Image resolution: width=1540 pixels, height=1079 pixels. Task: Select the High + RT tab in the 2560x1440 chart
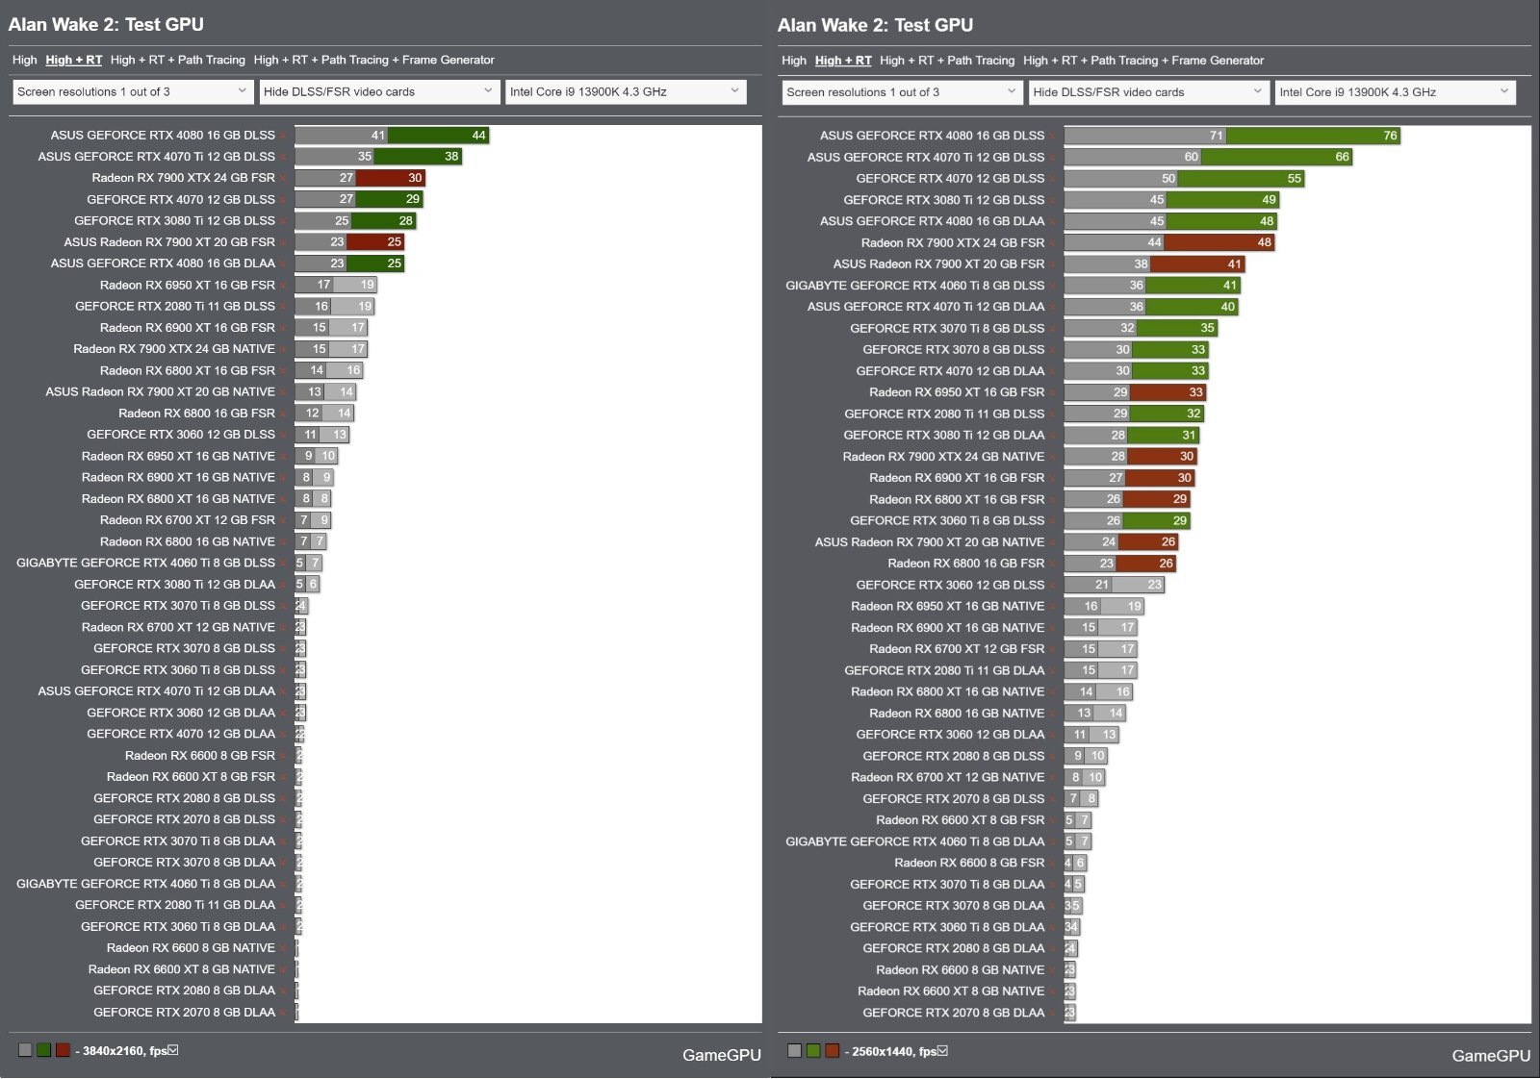coord(843,61)
